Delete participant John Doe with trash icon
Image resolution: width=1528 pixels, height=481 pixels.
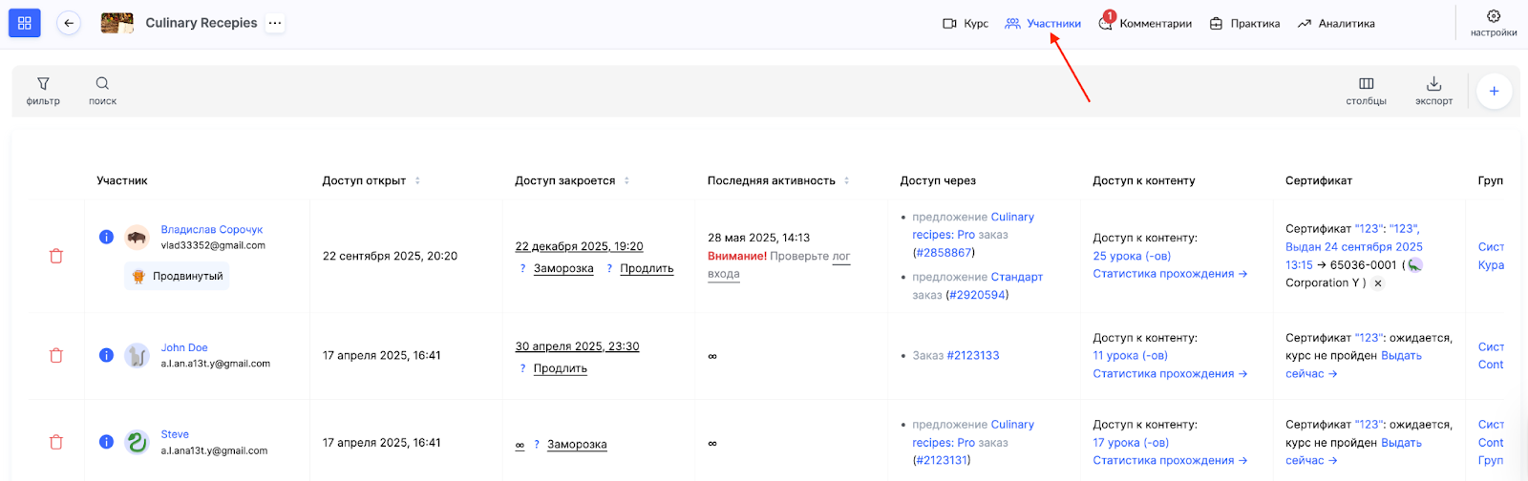pyautogui.click(x=56, y=356)
